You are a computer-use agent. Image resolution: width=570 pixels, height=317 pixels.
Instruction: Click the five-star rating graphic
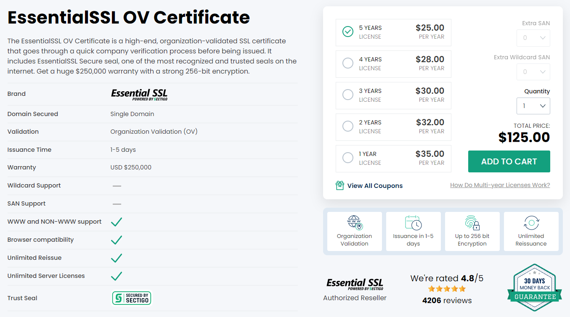click(447, 289)
